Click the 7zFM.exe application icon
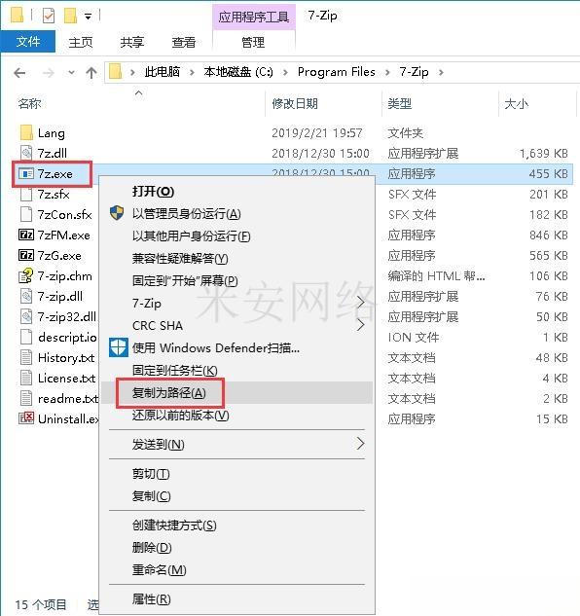 pos(26,235)
